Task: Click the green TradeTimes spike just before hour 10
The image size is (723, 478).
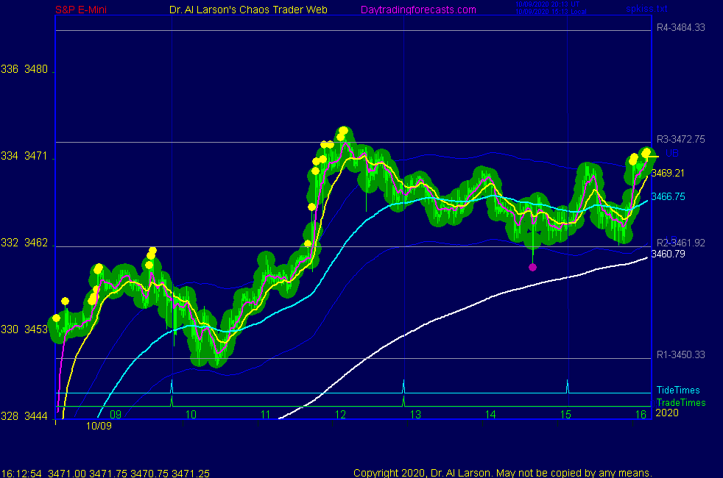Action: tap(172, 401)
